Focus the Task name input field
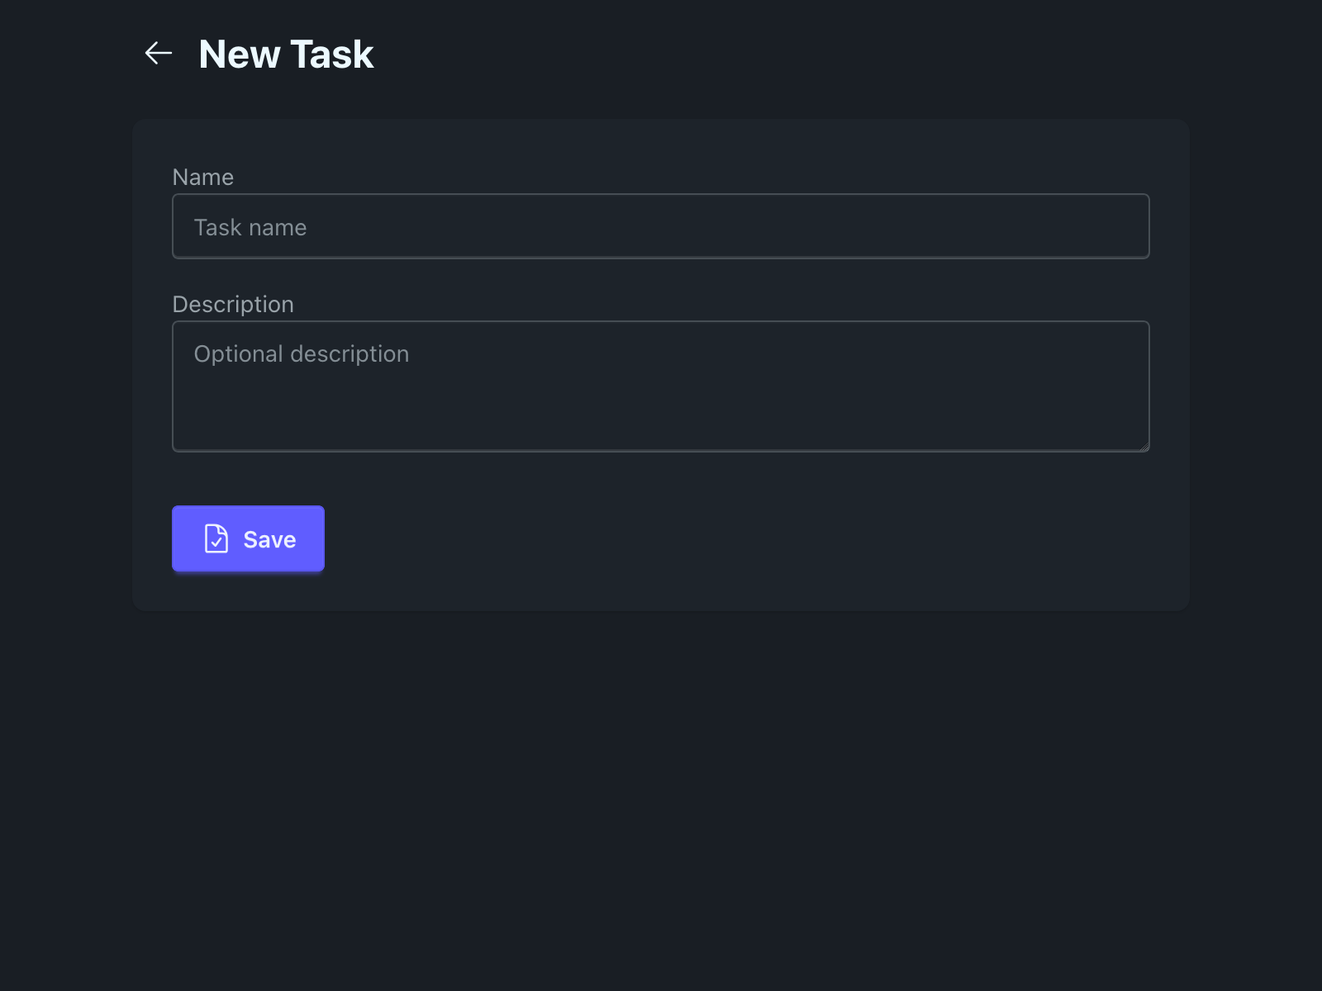This screenshot has height=991, width=1322. [x=661, y=226]
